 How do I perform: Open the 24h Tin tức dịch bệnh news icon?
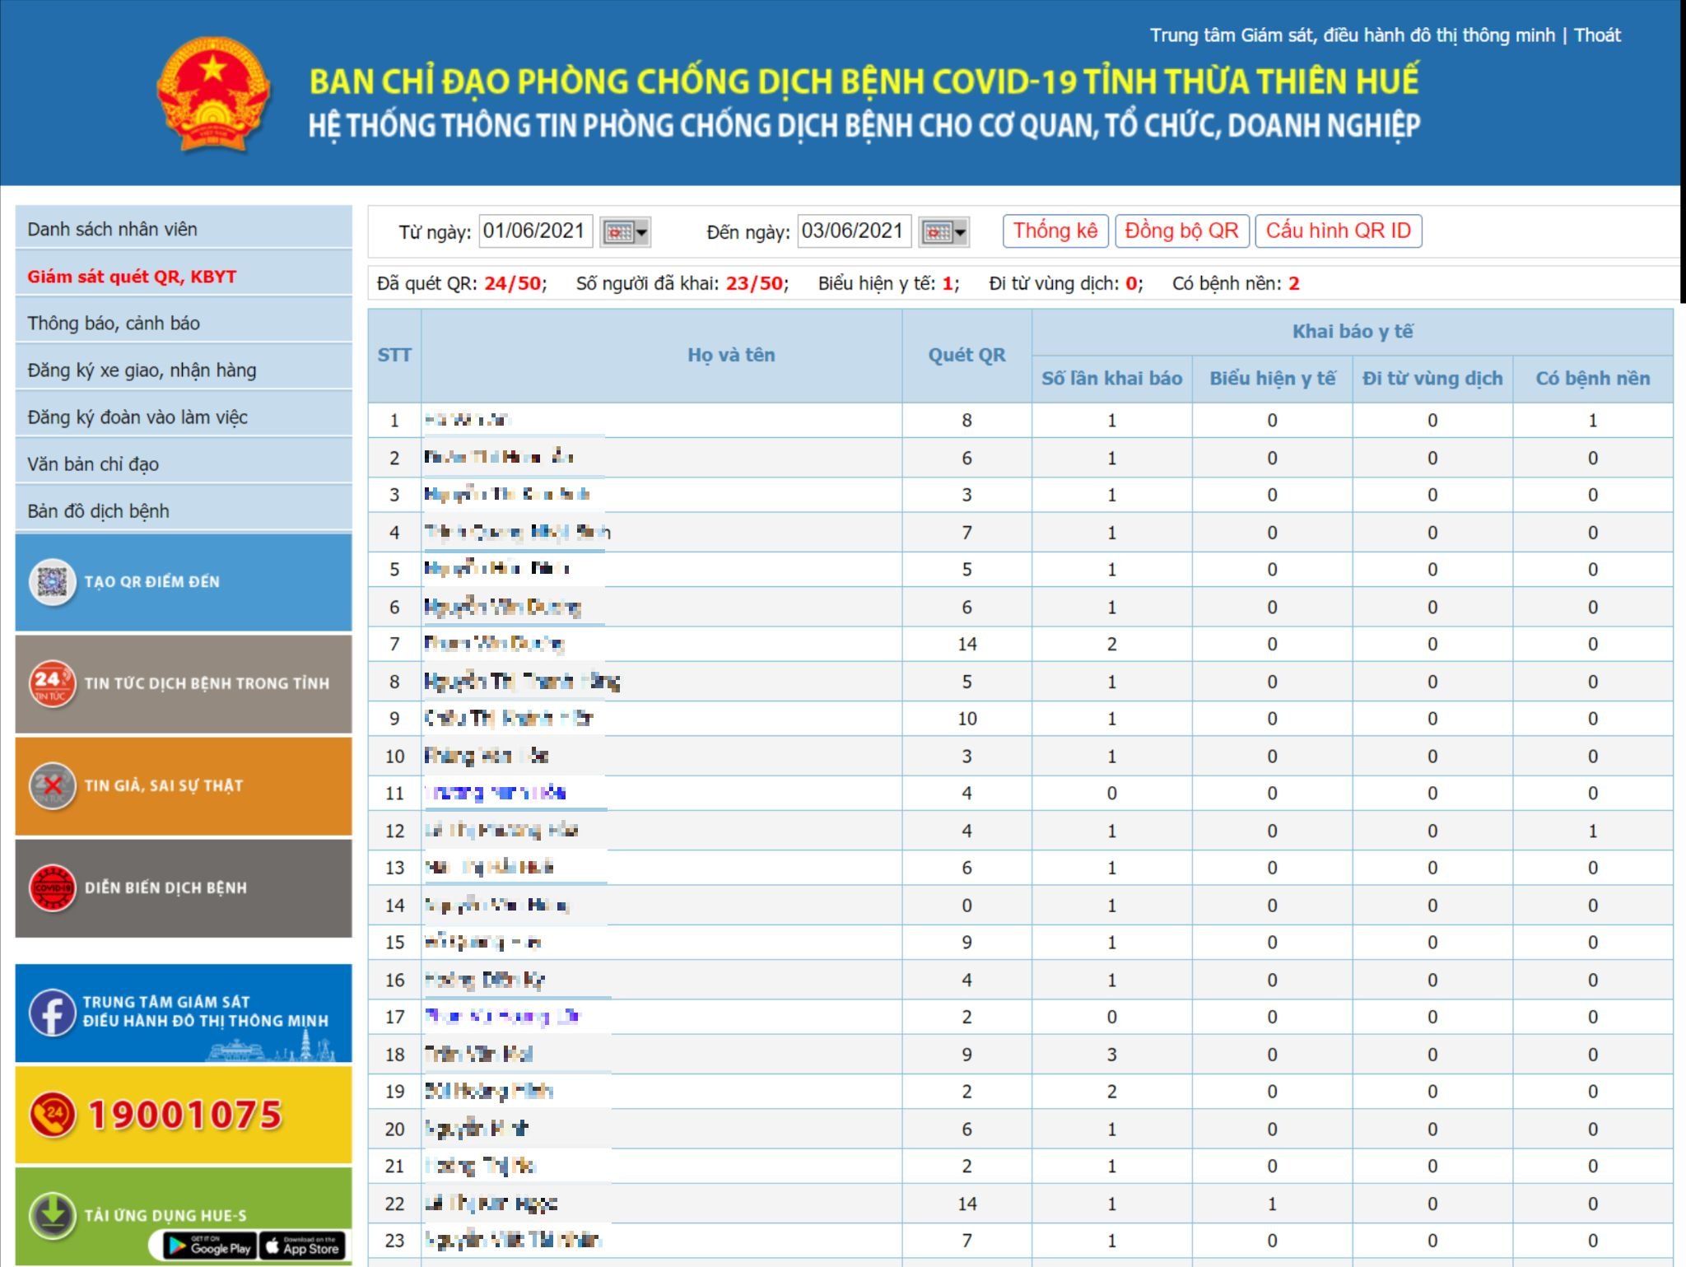click(x=52, y=683)
